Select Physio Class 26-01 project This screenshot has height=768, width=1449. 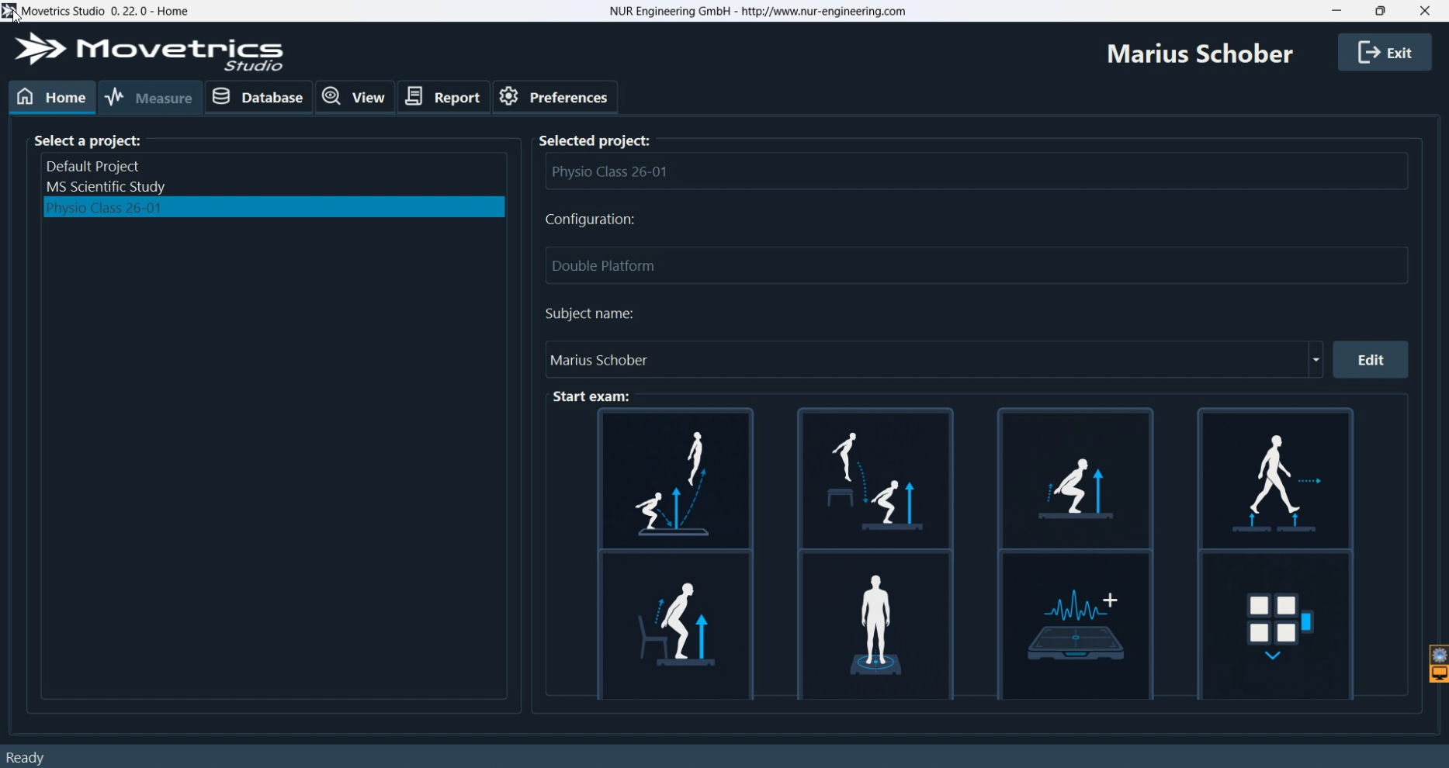click(274, 207)
